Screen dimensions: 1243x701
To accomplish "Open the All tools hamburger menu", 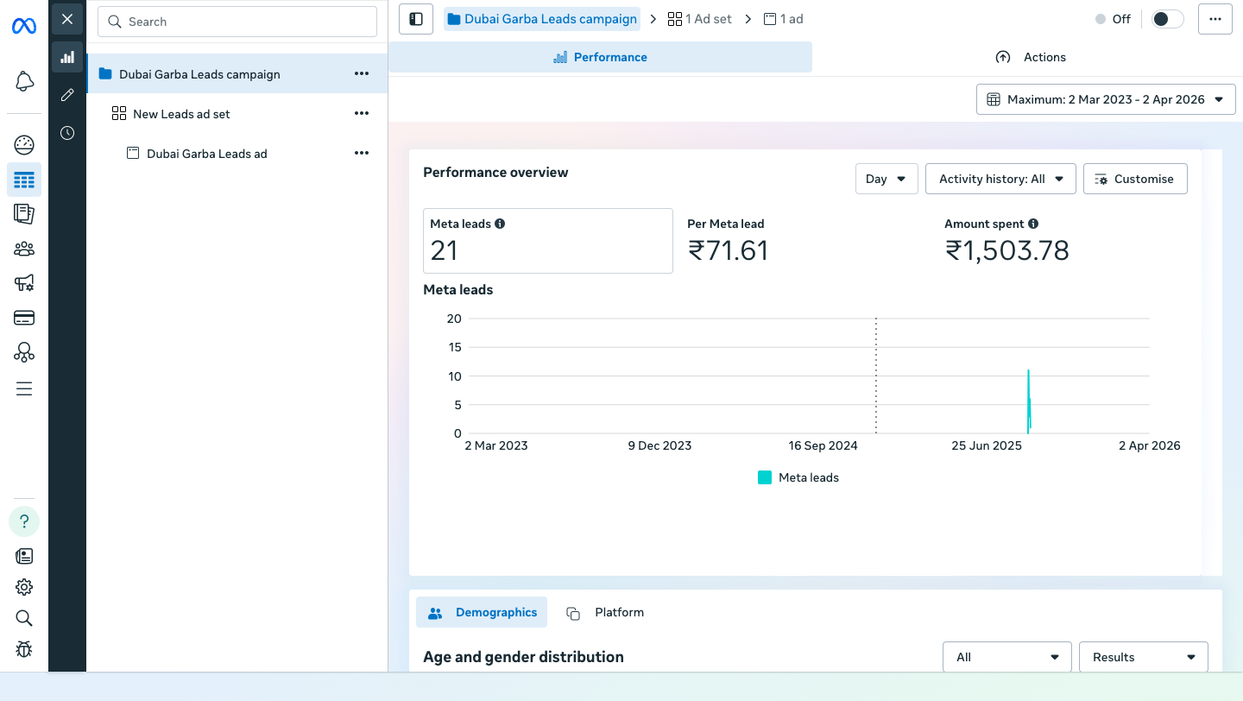I will 24,388.
